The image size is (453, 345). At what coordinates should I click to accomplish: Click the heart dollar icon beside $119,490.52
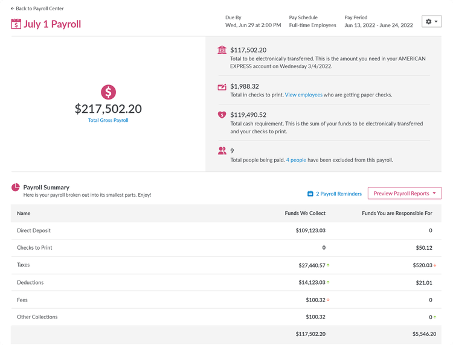click(222, 115)
